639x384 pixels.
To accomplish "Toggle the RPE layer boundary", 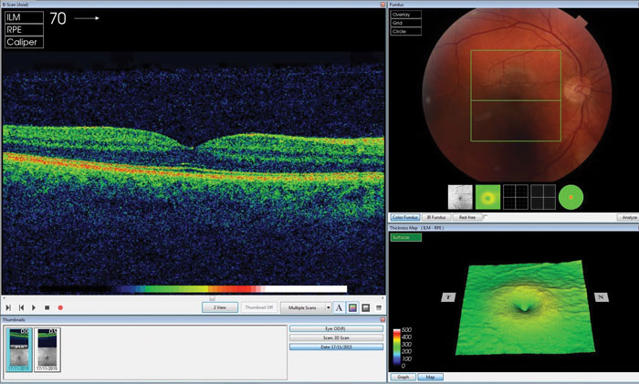I will pyautogui.click(x=25, y=29).
